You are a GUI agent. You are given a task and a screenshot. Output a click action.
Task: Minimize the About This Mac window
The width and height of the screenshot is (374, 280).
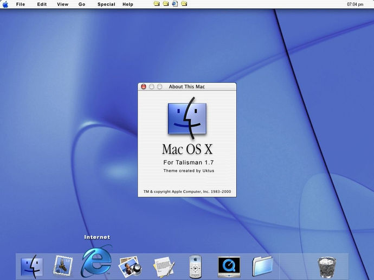152,86
